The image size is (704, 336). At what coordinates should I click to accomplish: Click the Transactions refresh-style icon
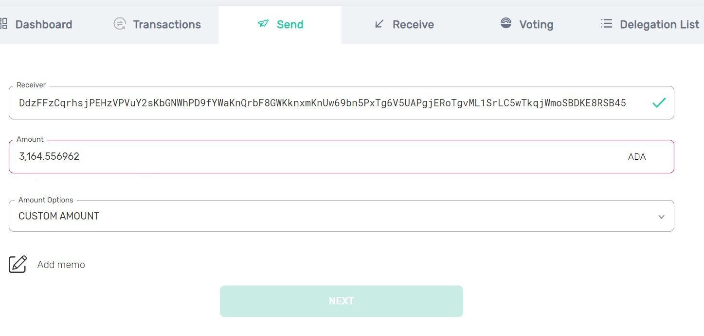pyautogui.click(x=119, y=24)
